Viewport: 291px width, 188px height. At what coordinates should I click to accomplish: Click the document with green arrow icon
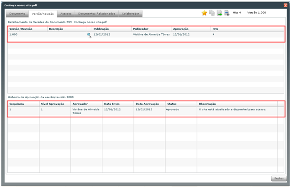coord(219,13)
